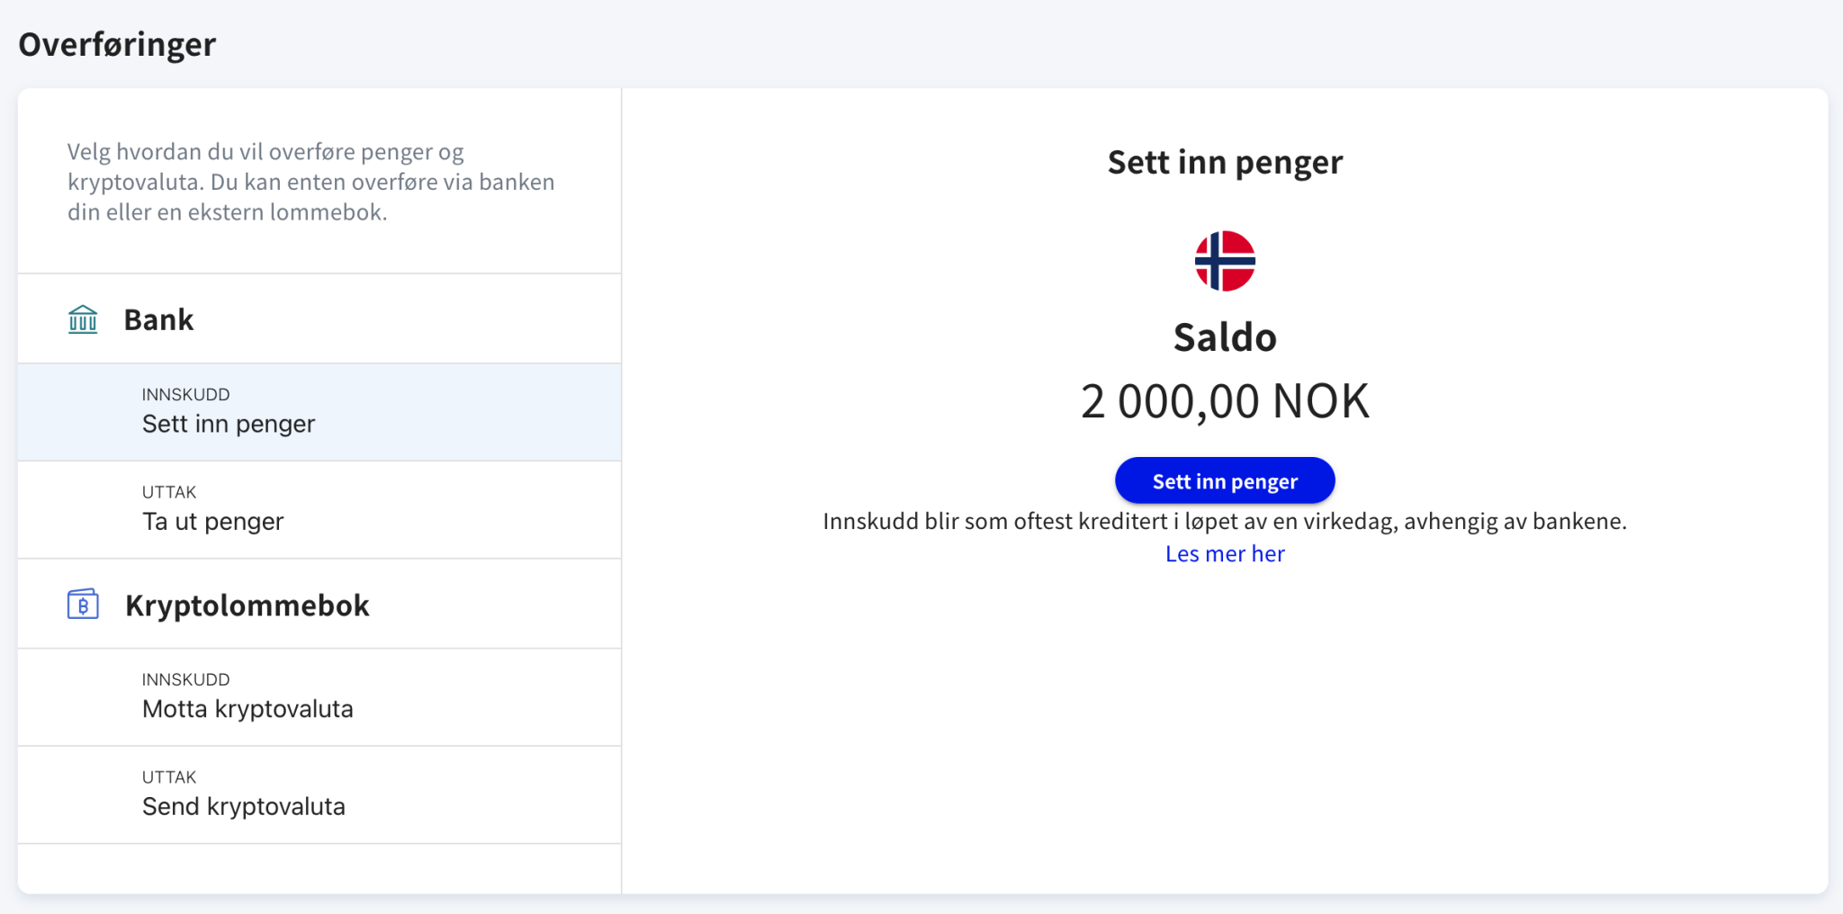Click the "Saldo" heading
This screenshot has height=914, width=1843.
(1224, 337)
